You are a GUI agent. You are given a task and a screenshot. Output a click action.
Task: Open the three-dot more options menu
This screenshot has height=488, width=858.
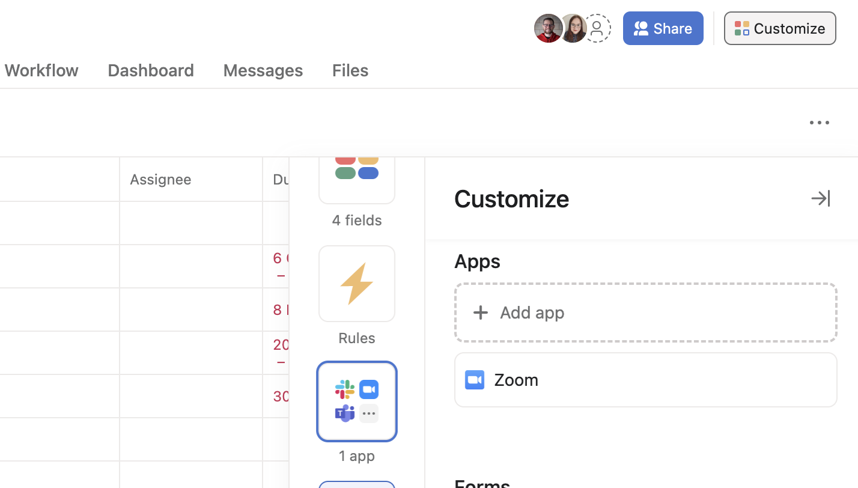pos(820,123)
